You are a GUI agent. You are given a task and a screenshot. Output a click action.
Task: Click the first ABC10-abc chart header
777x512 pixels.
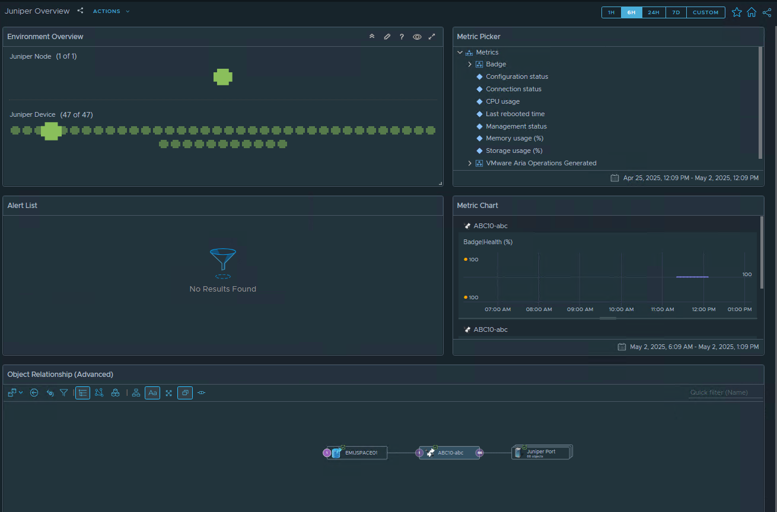click(491, 226)
